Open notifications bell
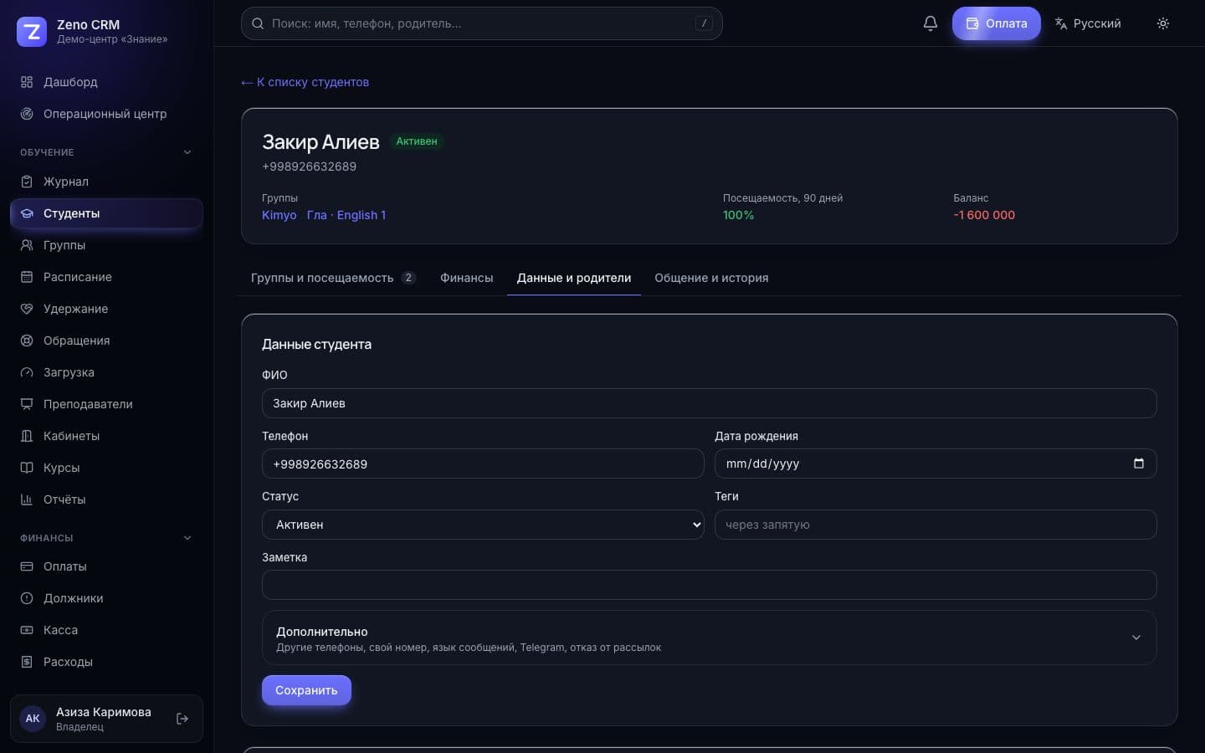Screen dimensions: 1205x753 (931, 23)
